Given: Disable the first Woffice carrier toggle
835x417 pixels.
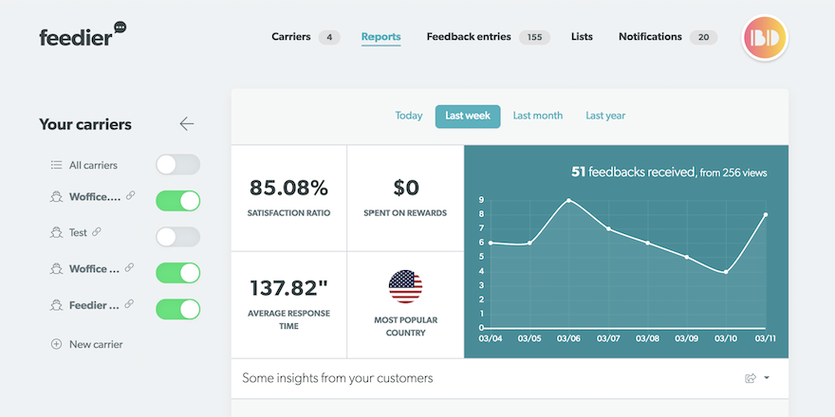Looking at the screenshot, I should pyautogui.click(x=177, y=201).
